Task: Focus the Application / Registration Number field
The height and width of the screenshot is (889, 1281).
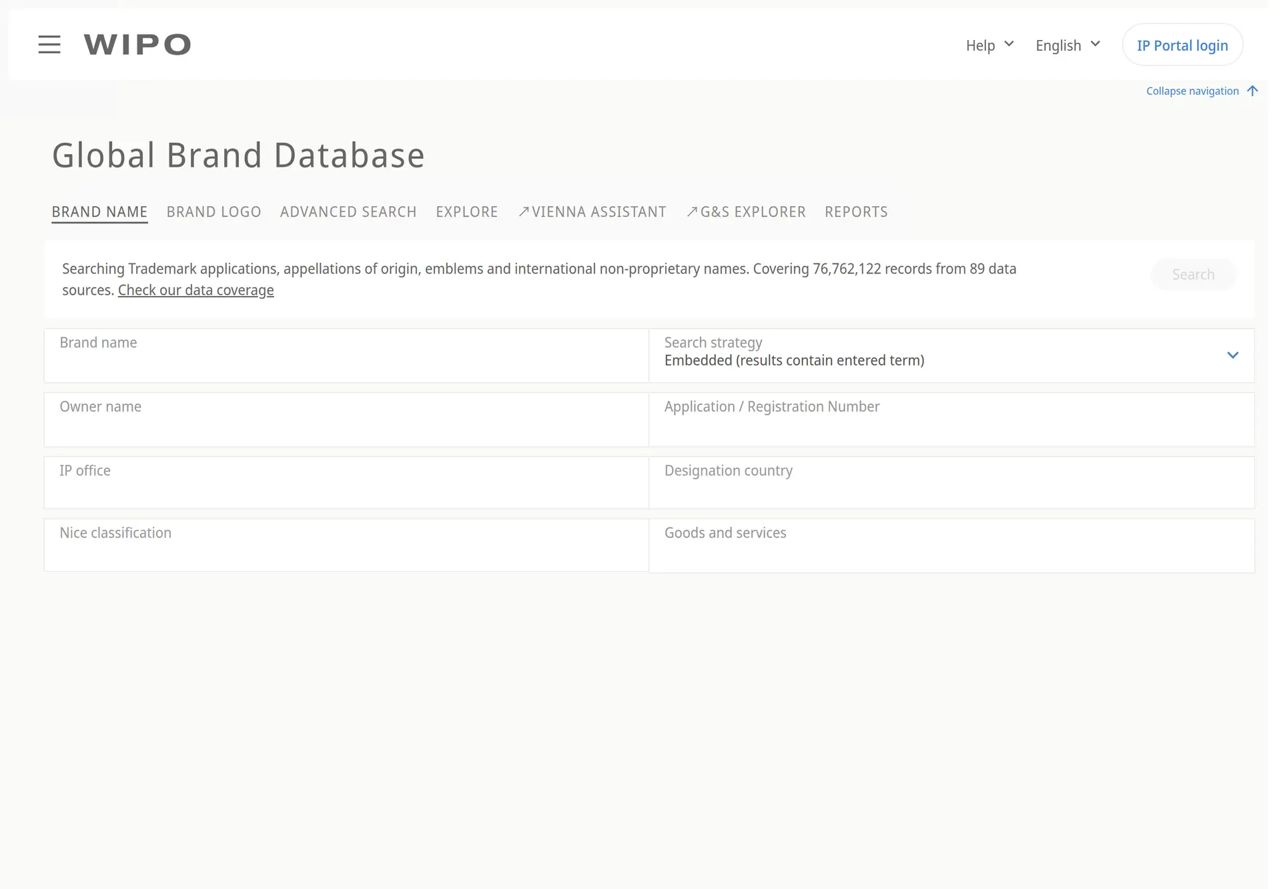Action: tap(951, 419)
